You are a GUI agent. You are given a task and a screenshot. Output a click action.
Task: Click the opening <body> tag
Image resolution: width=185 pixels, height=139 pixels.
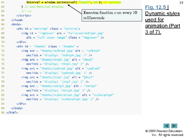point(16,24)
